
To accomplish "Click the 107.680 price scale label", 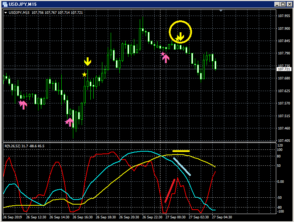I will pos(284,78).
